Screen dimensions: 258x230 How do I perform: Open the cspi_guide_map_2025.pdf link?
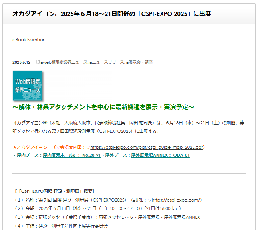coord(147,147)
